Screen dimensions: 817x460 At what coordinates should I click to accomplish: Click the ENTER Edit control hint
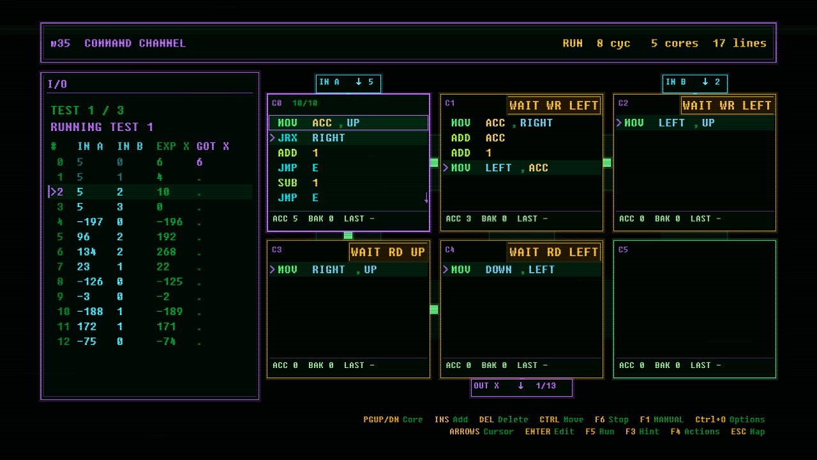pos(550,432)
